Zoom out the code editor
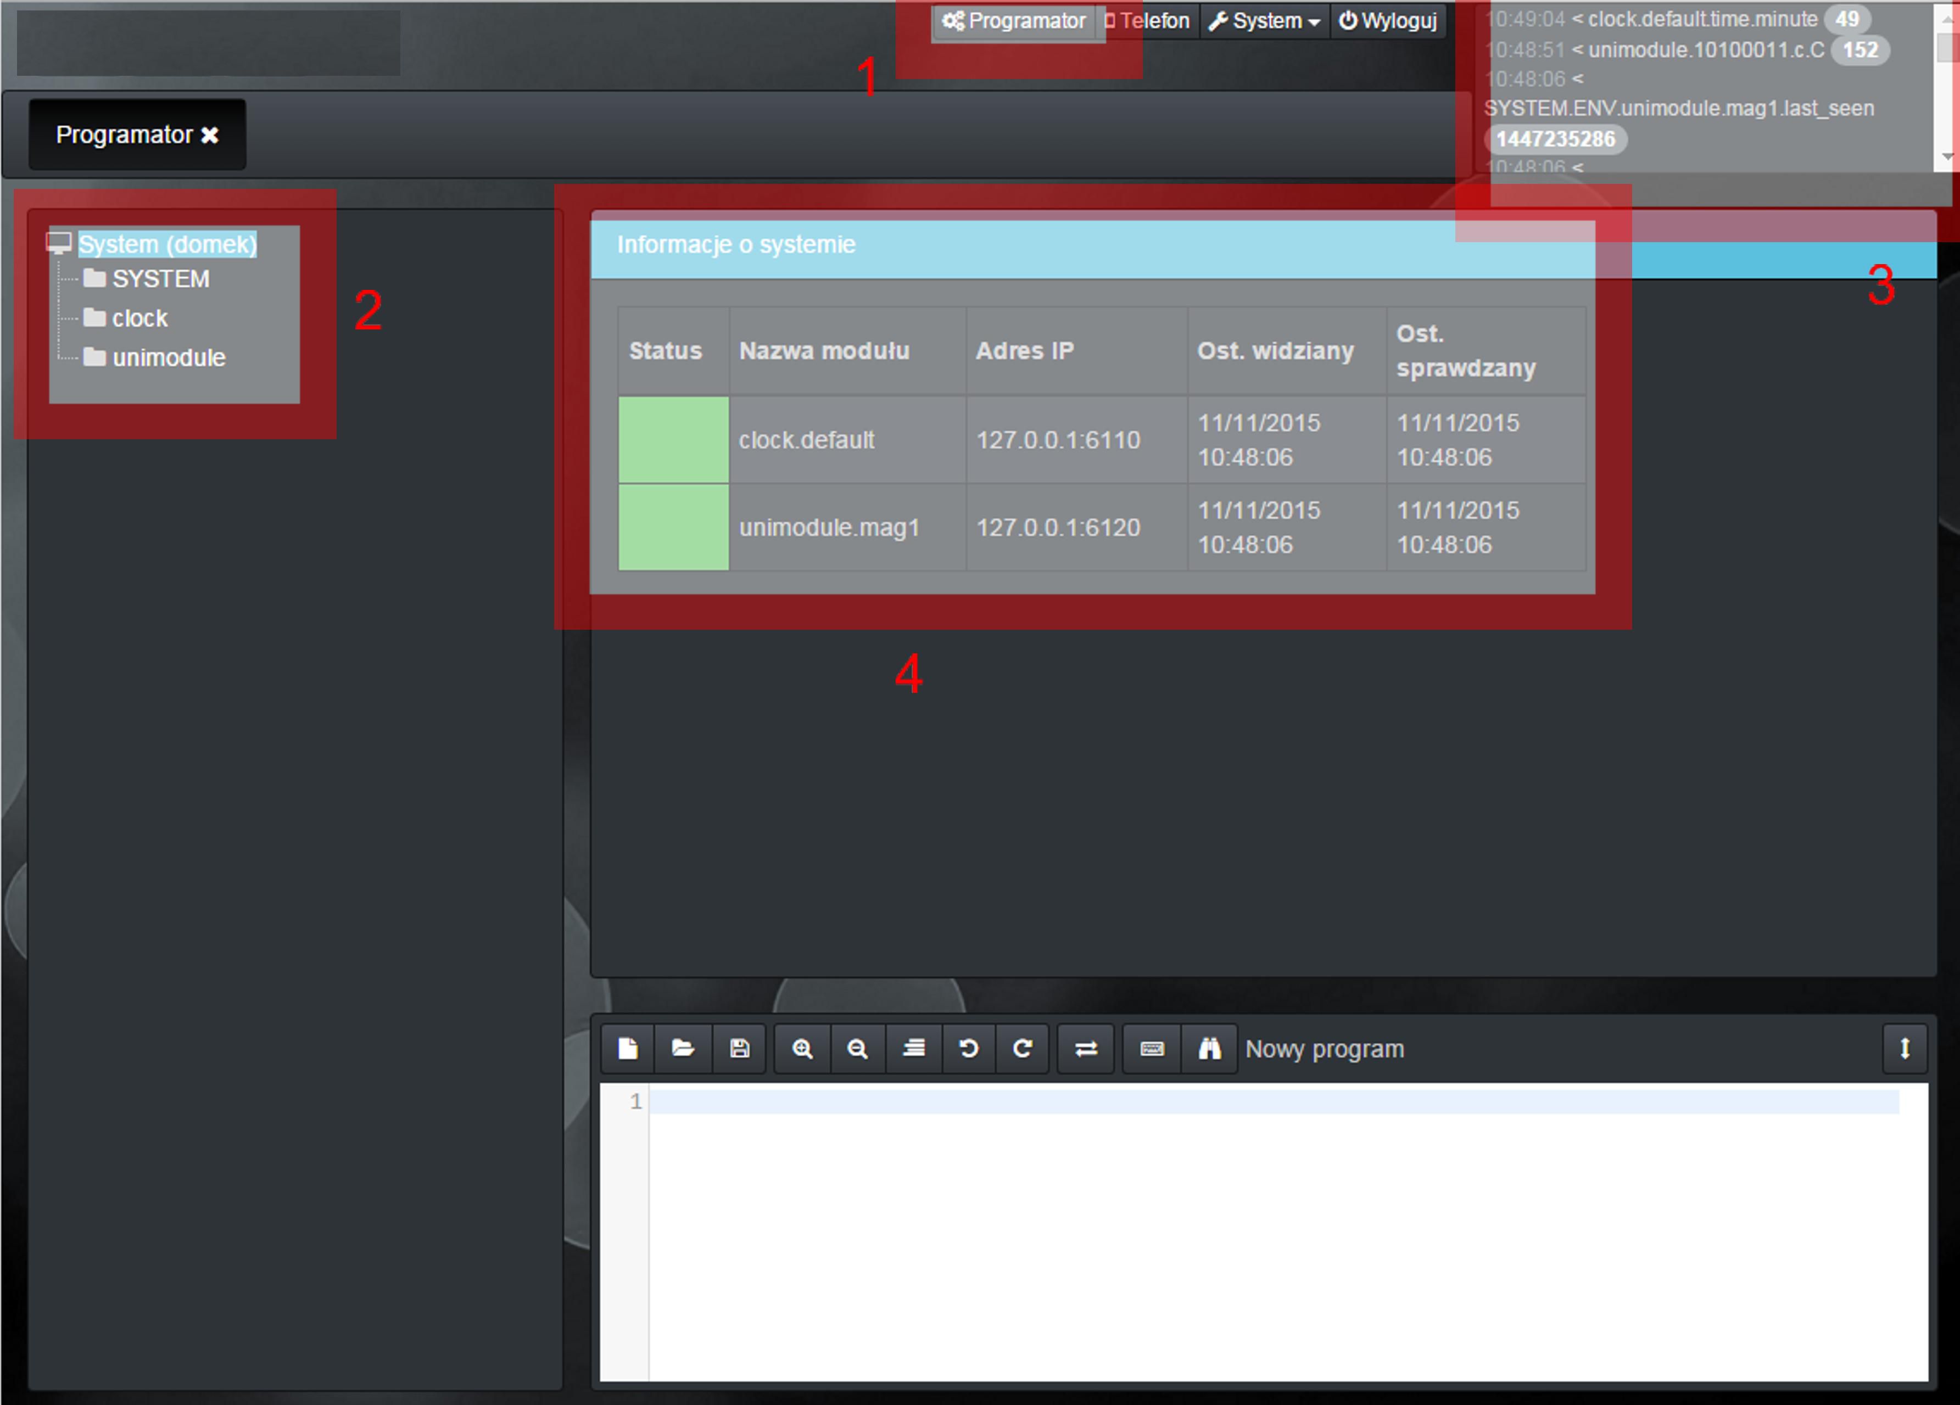 tap(857, 1049)
